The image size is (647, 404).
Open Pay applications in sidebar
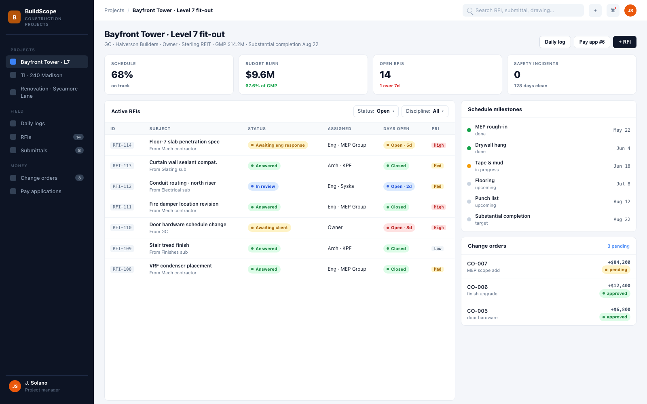47,191
